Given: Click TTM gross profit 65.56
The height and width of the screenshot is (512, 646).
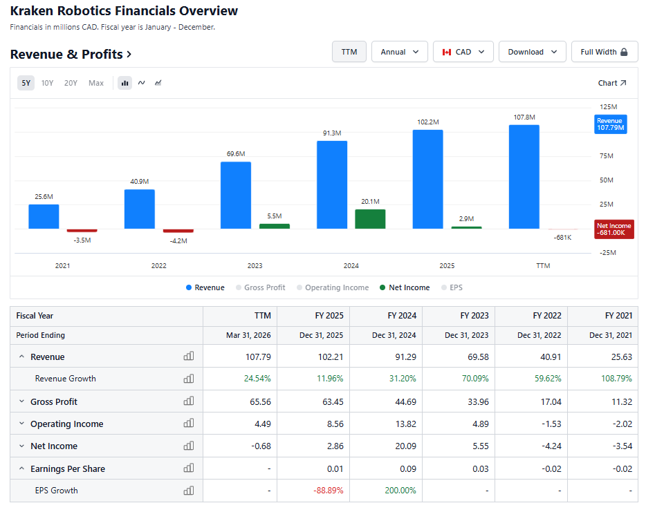Looking at the screenshot, I should click(260, 401).
